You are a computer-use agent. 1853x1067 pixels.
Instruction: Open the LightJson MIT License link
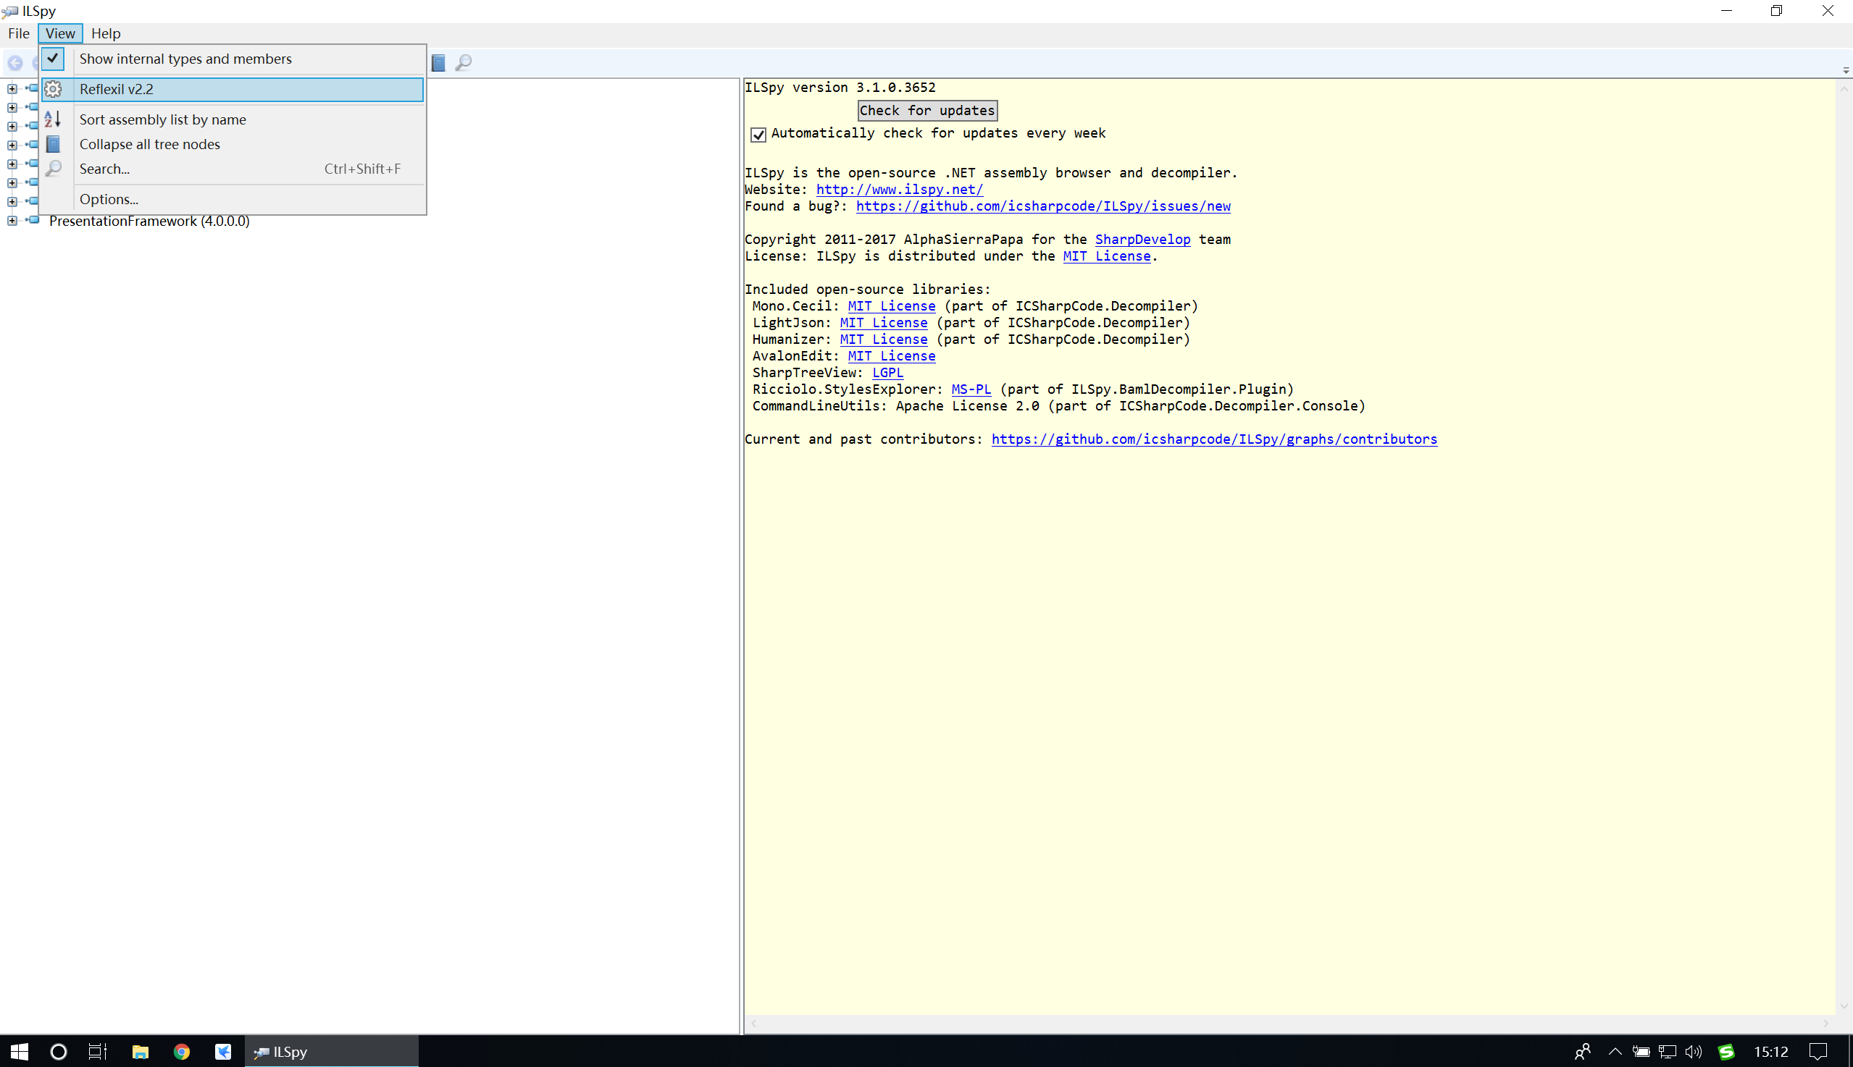pyautogui.click(x=884, y=323)
